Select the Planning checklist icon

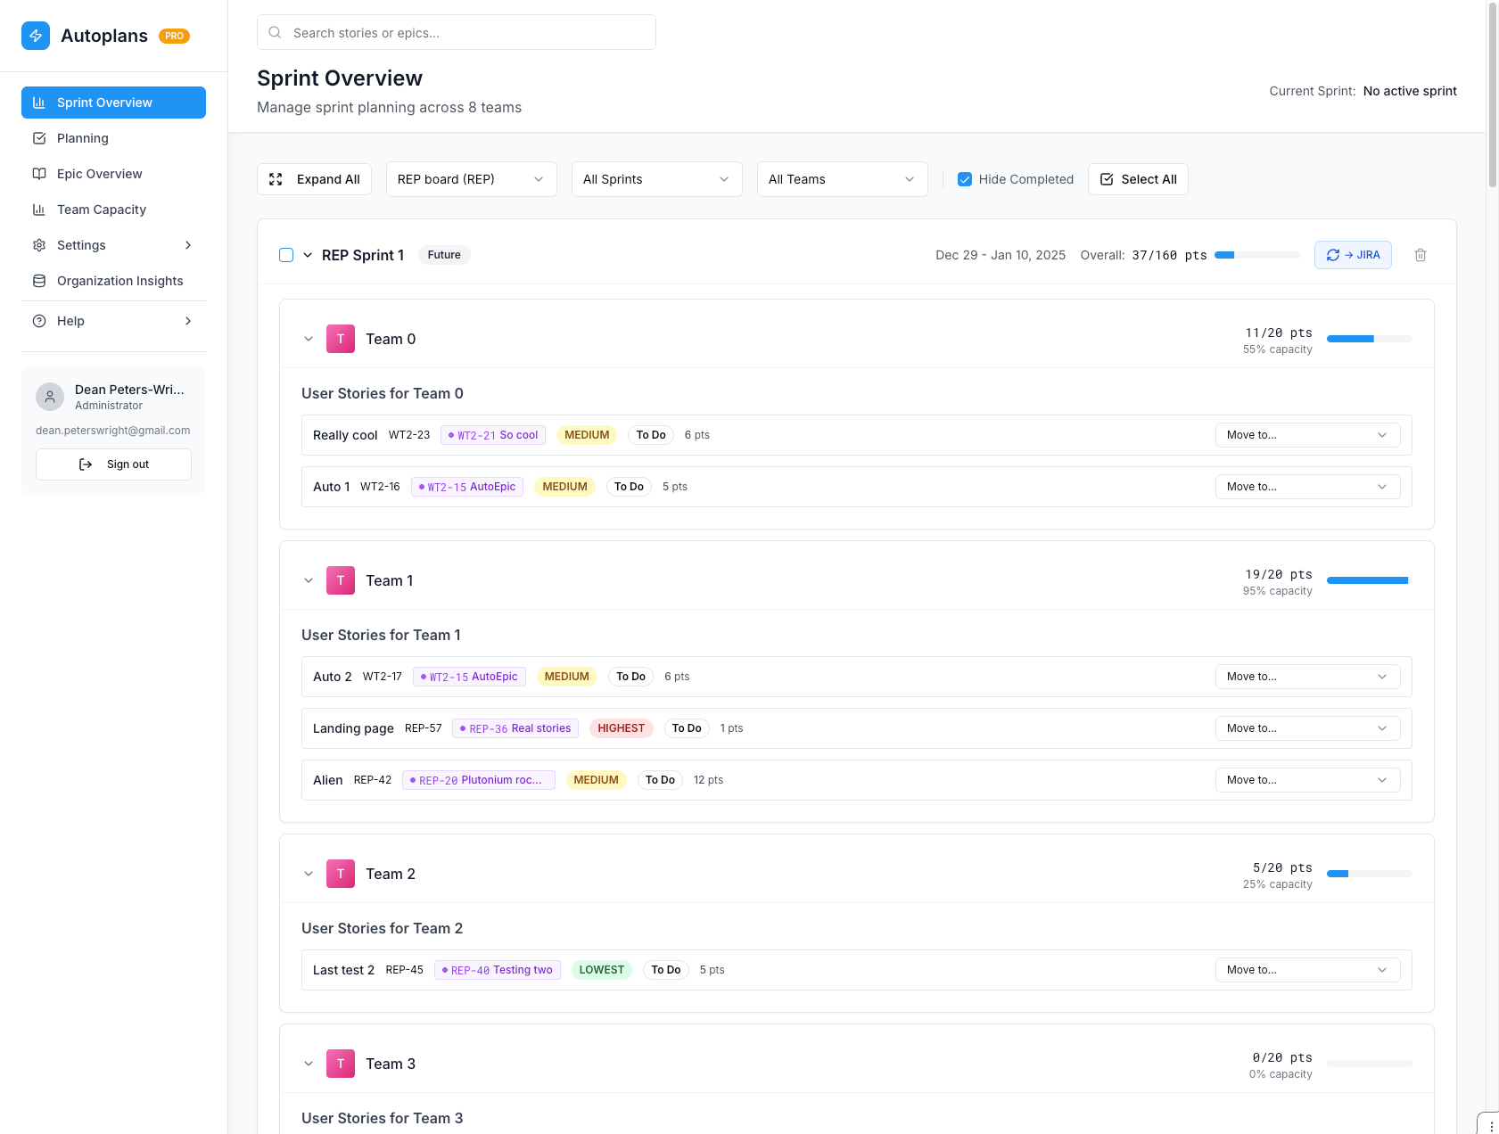[x=39, y=138]
